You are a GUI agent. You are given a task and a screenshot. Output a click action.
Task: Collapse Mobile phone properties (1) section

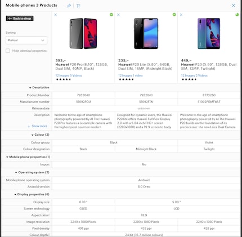(x=28, y=157)
